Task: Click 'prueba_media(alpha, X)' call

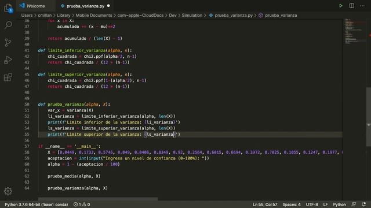Action: tap(74, 176)
